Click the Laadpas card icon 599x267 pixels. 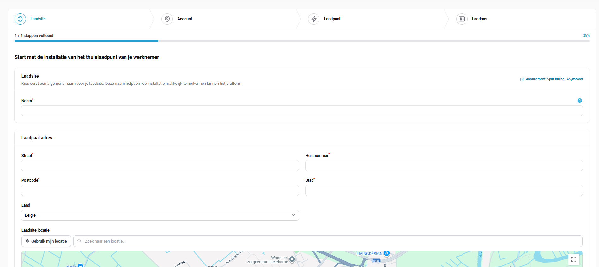click(462, 19)
